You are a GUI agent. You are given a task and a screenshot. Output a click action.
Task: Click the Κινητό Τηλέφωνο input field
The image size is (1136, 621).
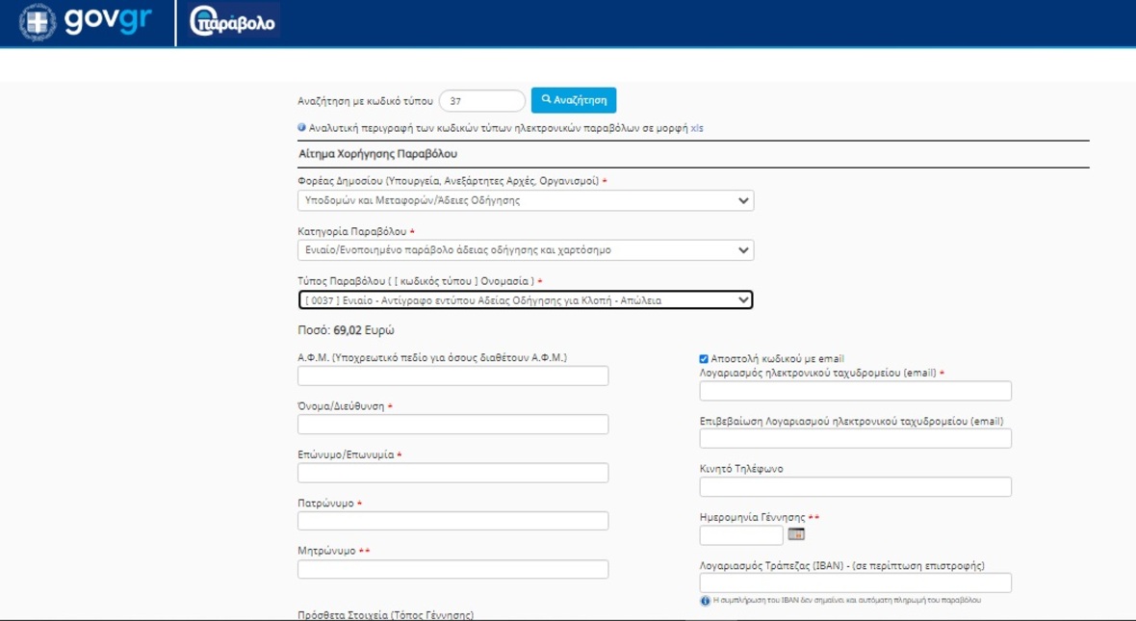[x=855, y=487]
